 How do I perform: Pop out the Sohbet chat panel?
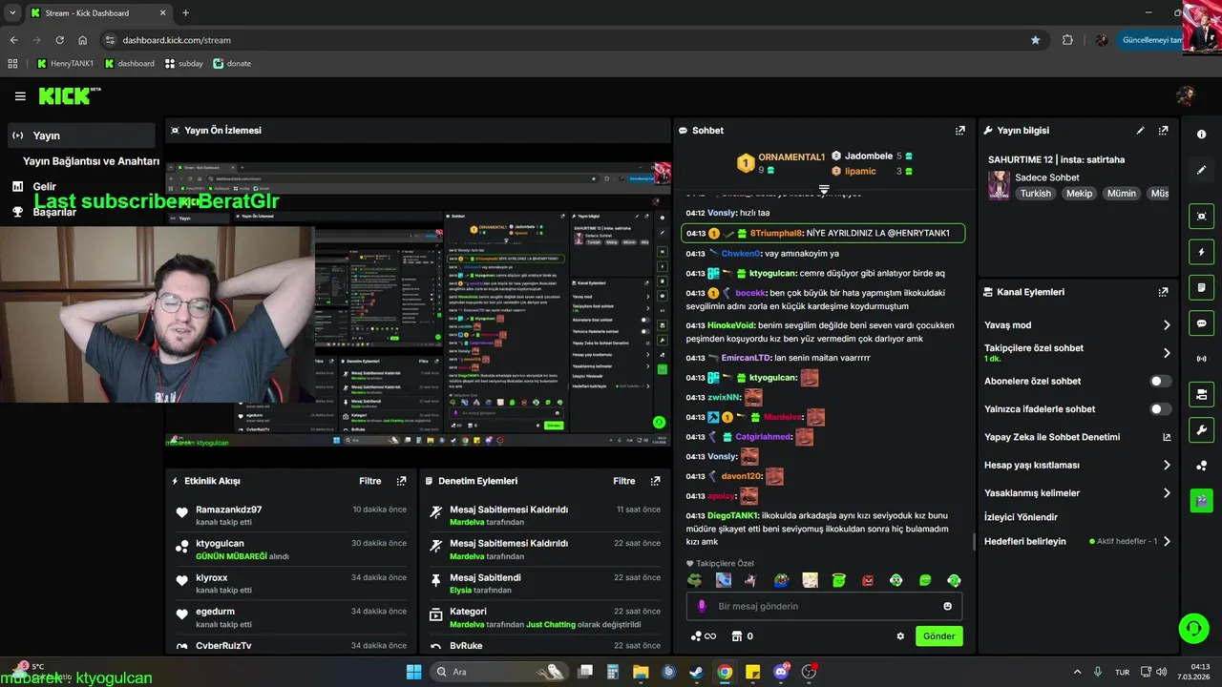(x=960, y=131)
